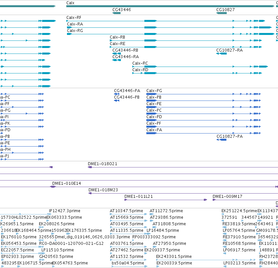Click the IP12427.3prime EST label
Viewport: 278px width, 268px height.
(65, 211)
